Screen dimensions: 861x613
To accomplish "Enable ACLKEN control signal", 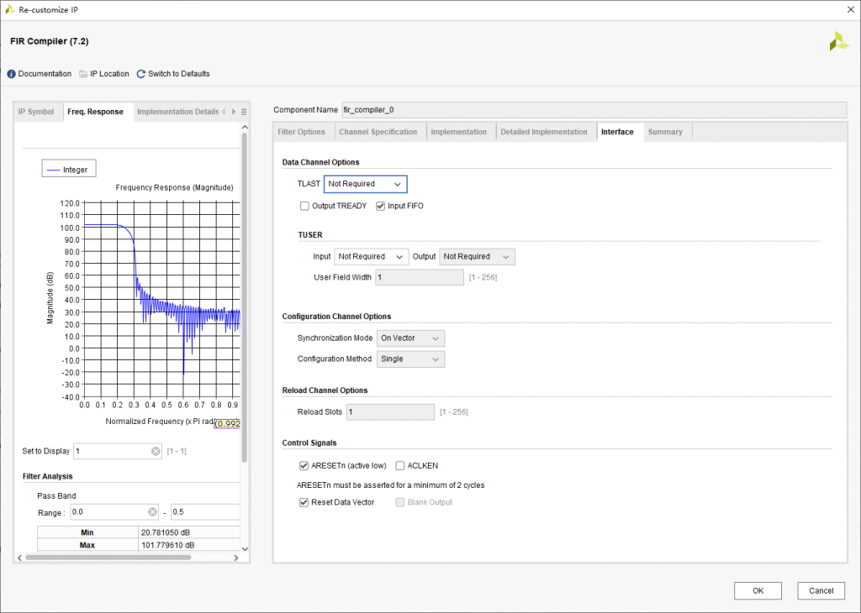I will [x=399, y=466].
